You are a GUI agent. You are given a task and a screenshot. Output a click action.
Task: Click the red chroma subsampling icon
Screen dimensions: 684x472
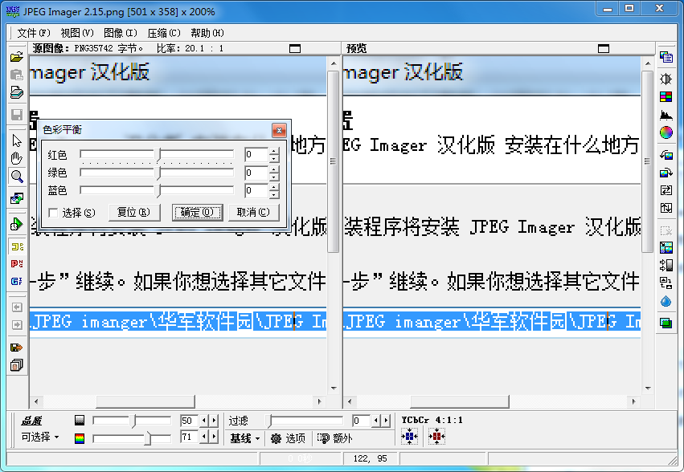click(436, 436)
